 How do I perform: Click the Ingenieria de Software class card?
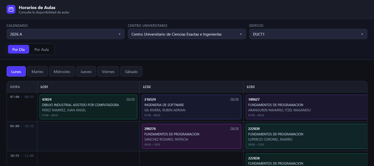191,107
